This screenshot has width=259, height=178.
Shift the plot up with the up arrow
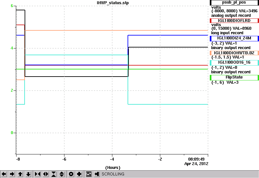click(x=20, y=174)
